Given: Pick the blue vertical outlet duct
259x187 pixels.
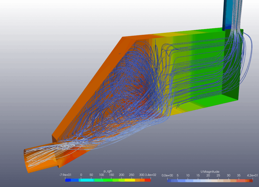Looking at the screenshot, I should pos(229,15).
